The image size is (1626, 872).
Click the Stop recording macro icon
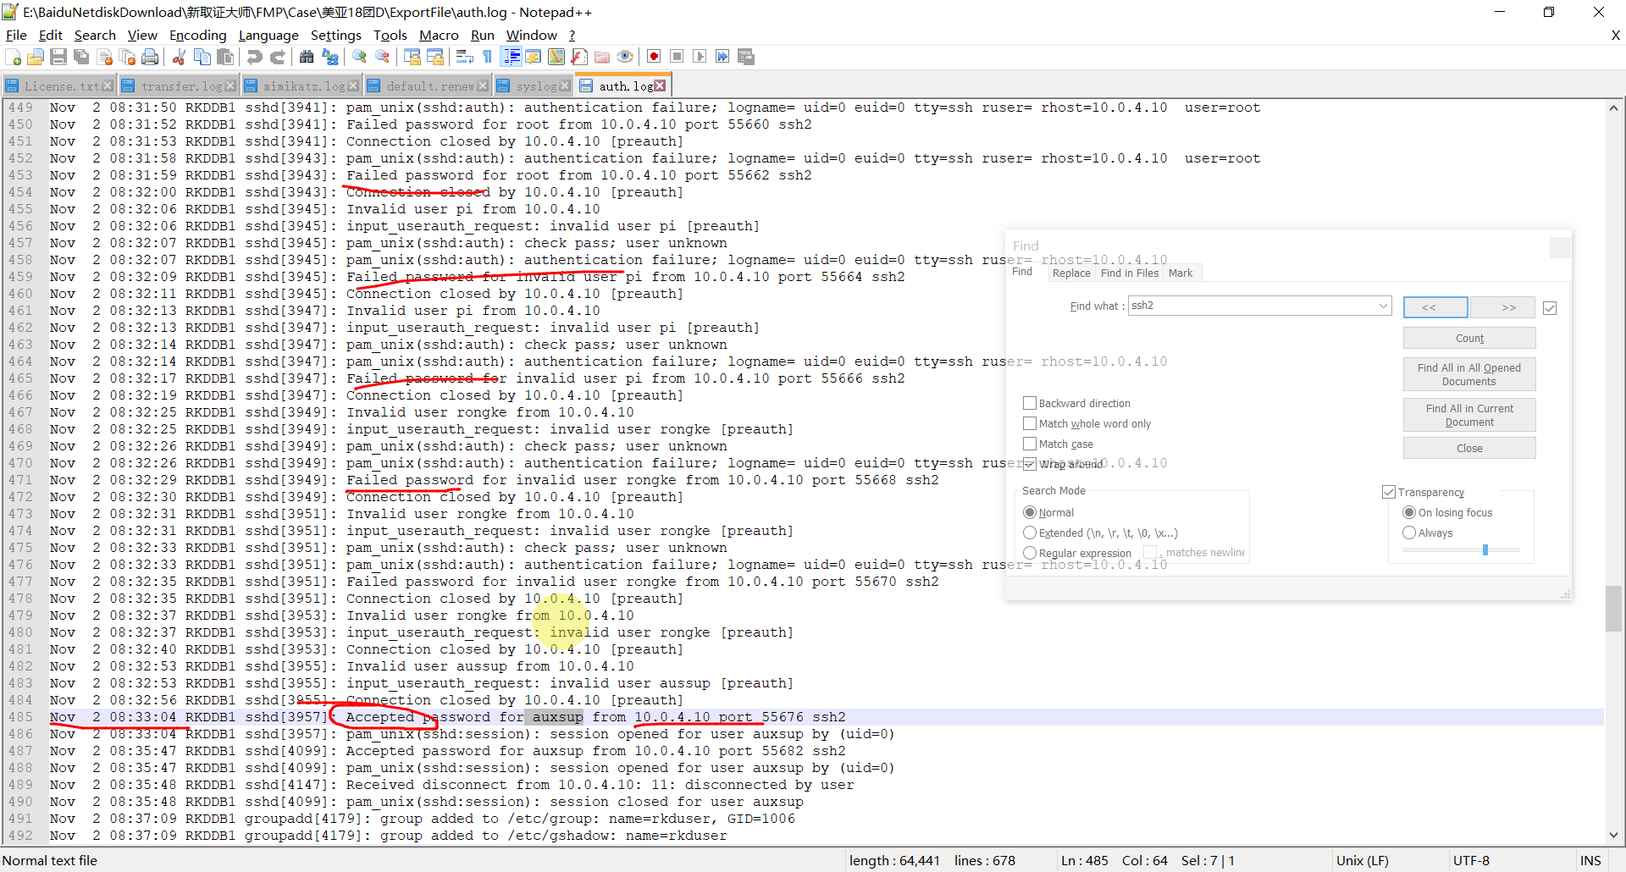(x=677, y=57)
